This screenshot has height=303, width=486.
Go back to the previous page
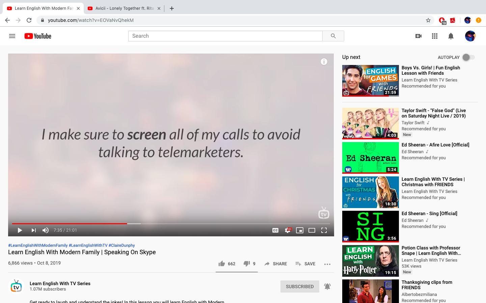[x=7, y=20]
